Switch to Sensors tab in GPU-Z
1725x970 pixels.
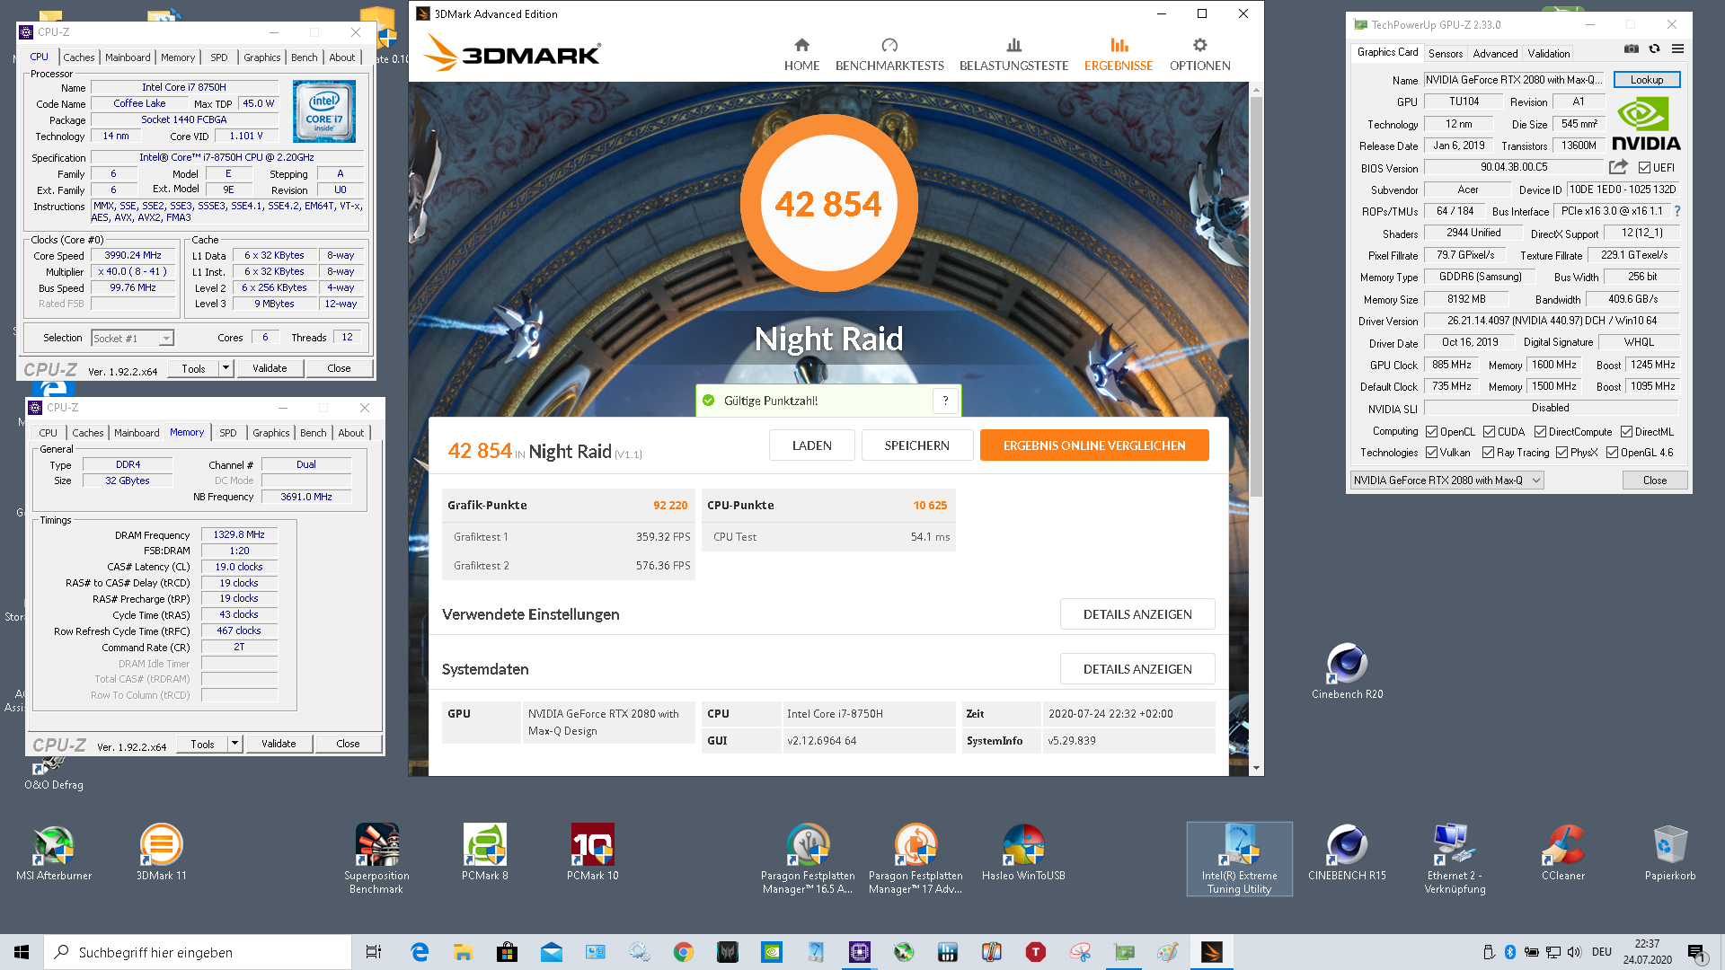(1446, 54)
